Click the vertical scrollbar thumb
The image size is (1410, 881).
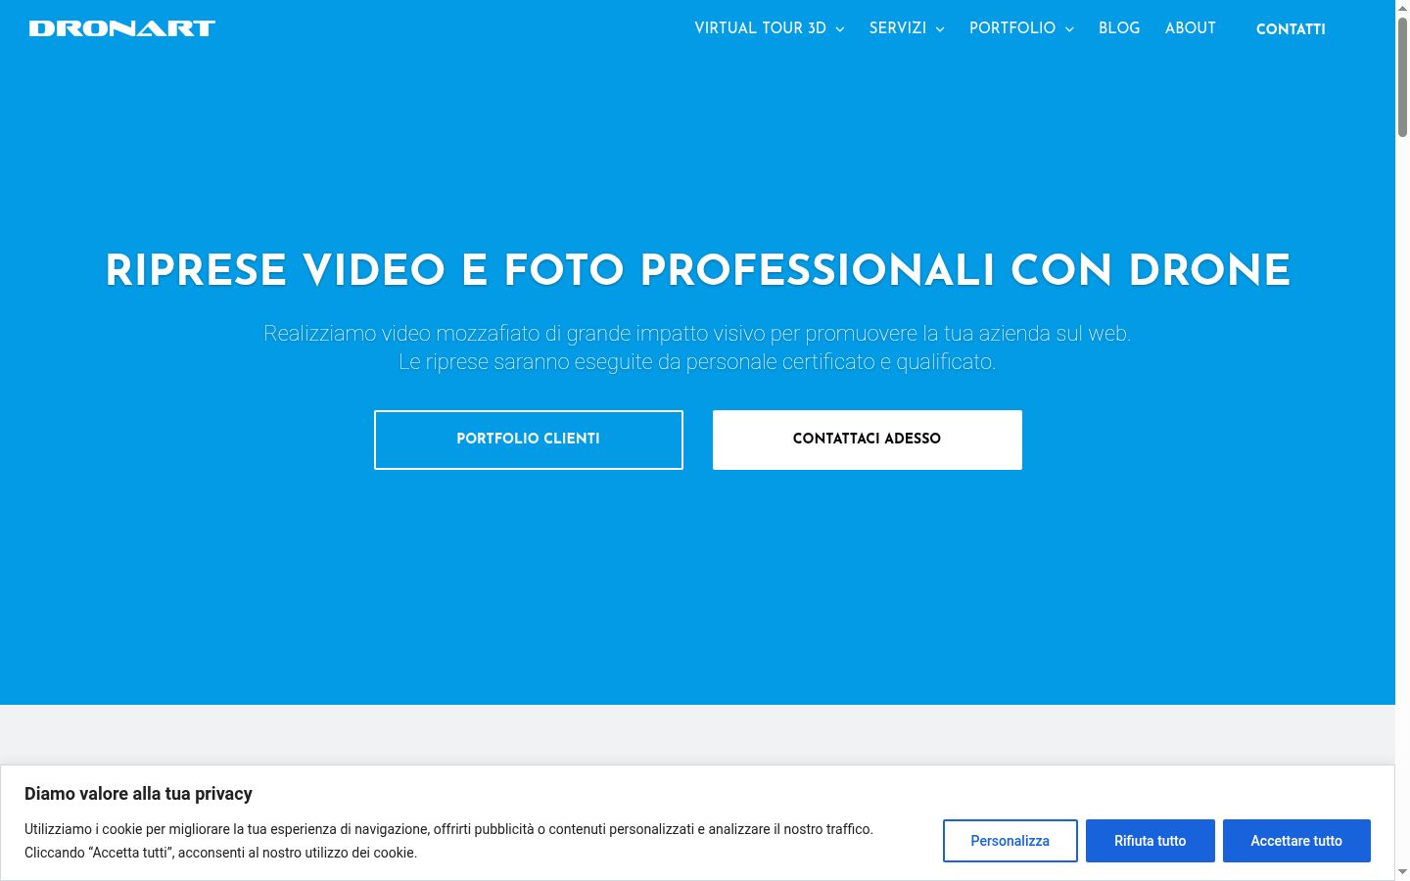(x=1402, y=76)
